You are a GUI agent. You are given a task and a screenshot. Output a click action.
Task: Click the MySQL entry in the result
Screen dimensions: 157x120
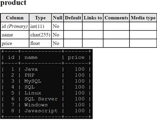click(x=33, y=81)
